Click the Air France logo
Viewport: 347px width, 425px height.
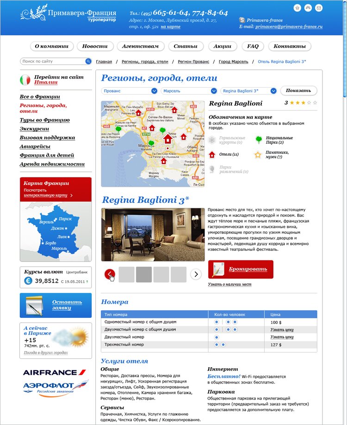[54, 372]
